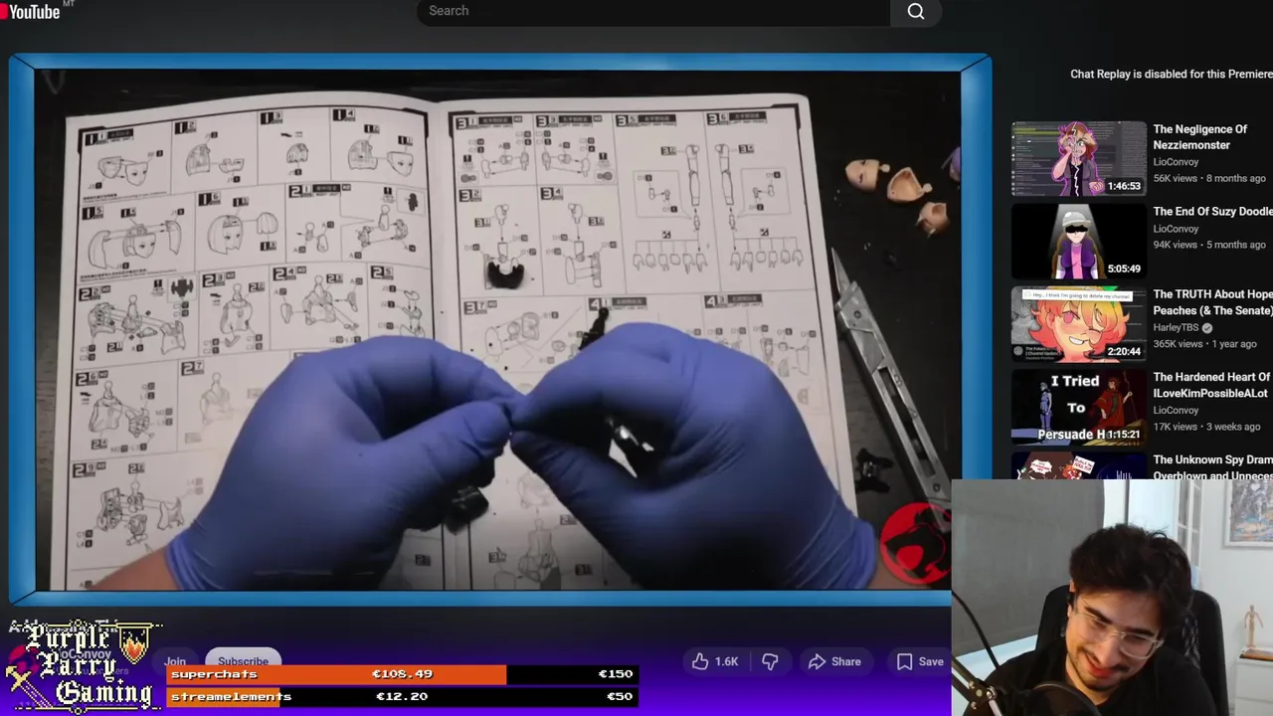Click '56K views • 8 months ago' text

[1209, 178]
